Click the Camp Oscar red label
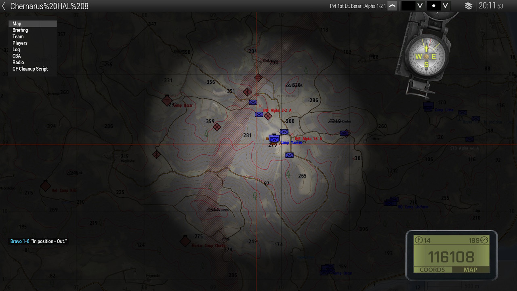The width and height of the screenshot is (517, 291). tap(183, 105)
